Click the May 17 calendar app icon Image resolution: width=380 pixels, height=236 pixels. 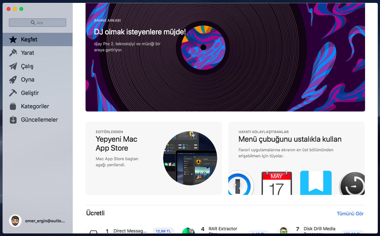pyautogui.click(x=276, y=183)
